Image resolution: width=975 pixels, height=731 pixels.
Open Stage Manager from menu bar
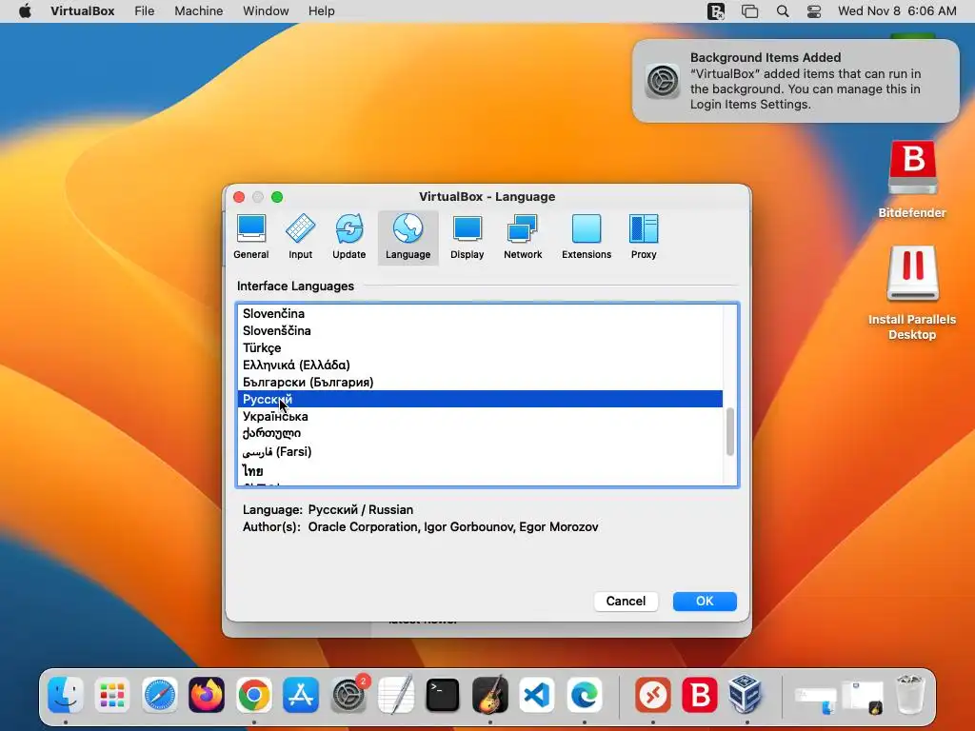coord(750,11)
